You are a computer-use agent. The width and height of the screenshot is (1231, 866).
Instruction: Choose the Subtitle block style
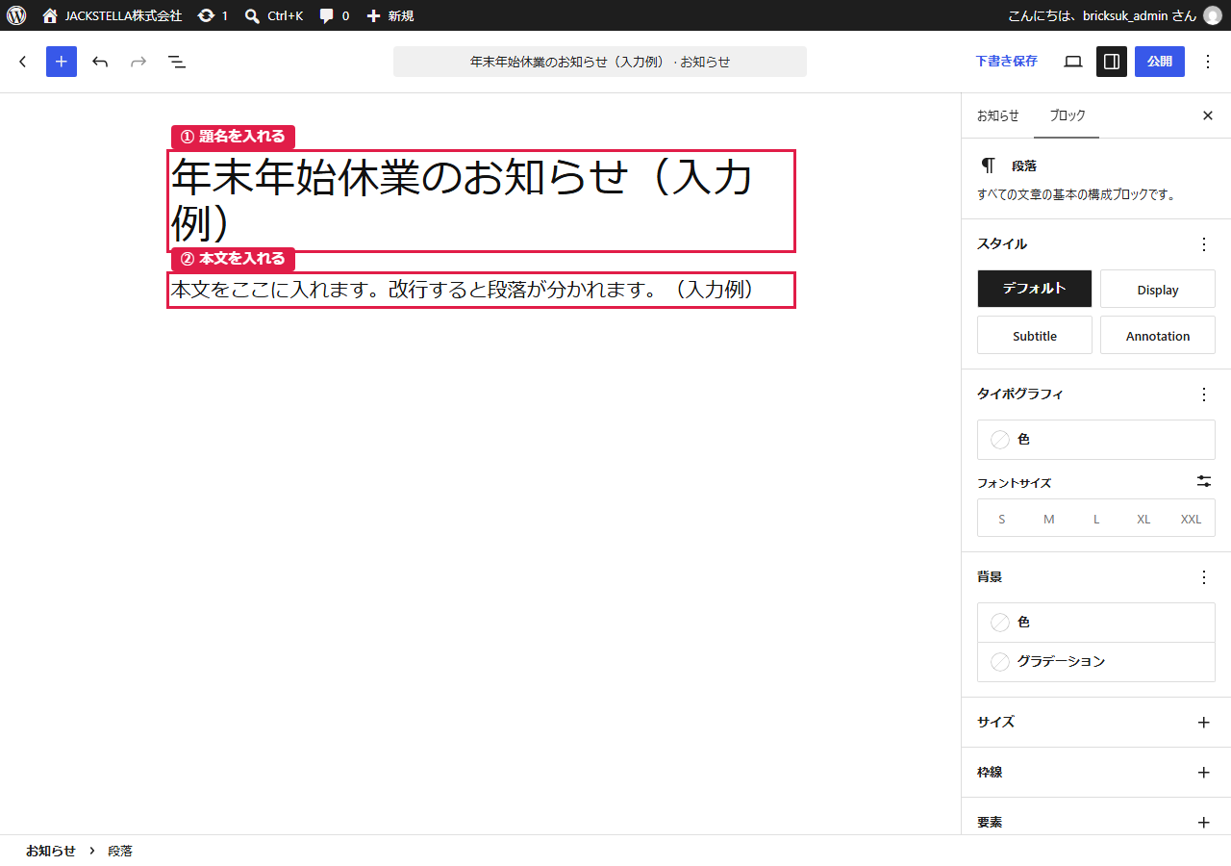(x=1035, y=335)
